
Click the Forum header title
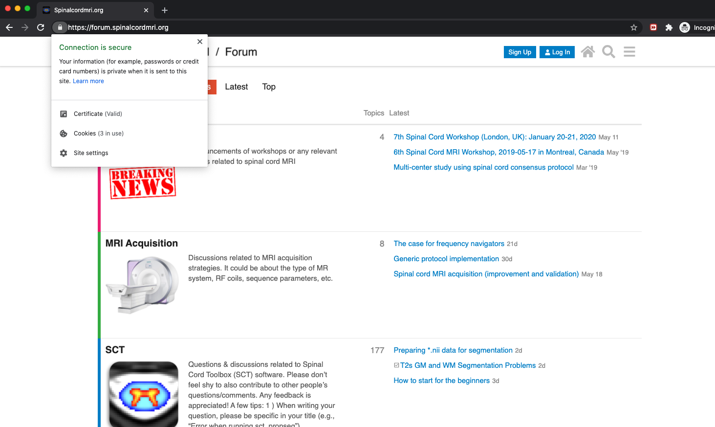click(x=241, y=52)
